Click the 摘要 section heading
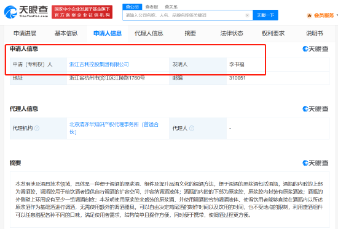The height and width of the screenshot is (229, 338). click(x=15, y=163)
